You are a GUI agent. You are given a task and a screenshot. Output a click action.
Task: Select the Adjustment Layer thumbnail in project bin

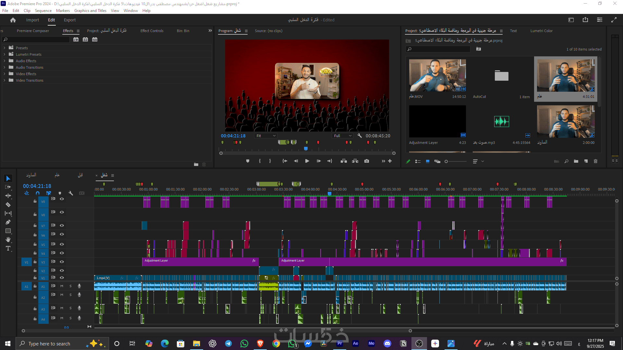point(437,122)
